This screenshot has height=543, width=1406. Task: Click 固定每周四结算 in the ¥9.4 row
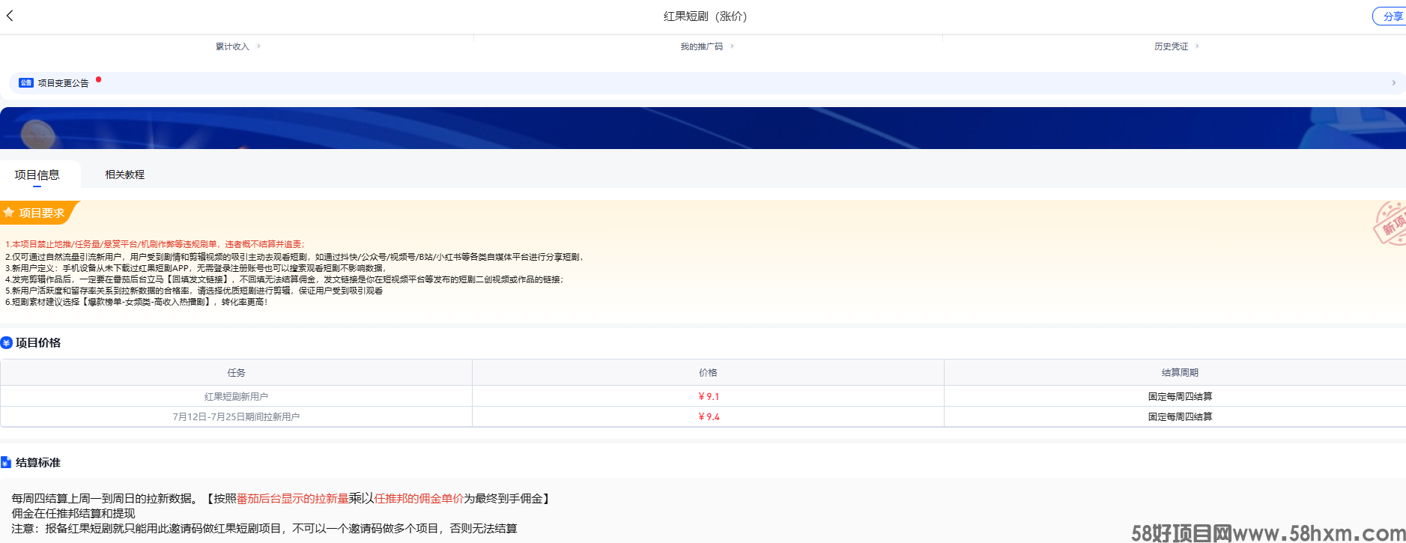[1180, 416]
